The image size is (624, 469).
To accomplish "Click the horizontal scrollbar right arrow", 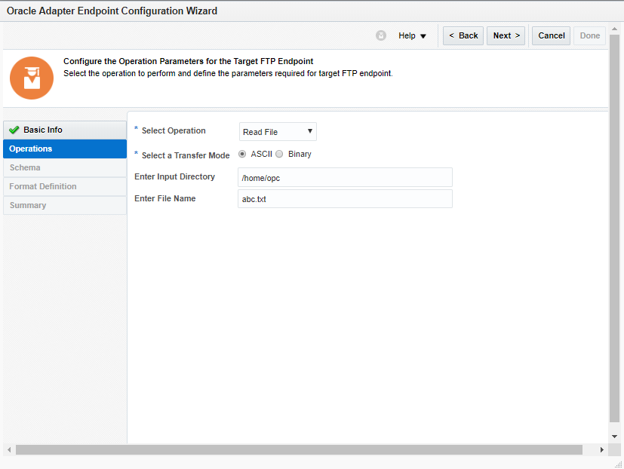I will (601, 450).
